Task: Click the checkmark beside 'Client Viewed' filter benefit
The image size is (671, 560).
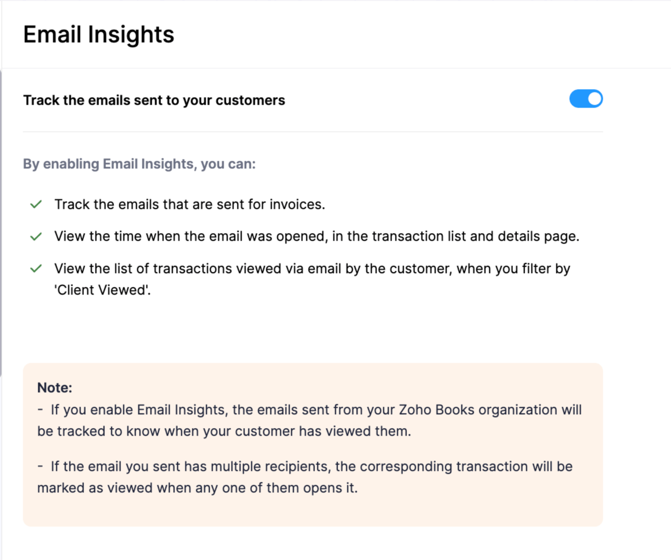Action: click(x=36, y=268)
